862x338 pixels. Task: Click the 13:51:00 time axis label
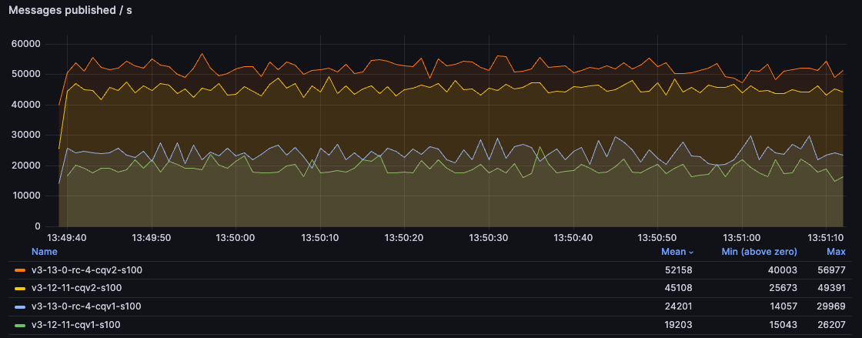743,238
